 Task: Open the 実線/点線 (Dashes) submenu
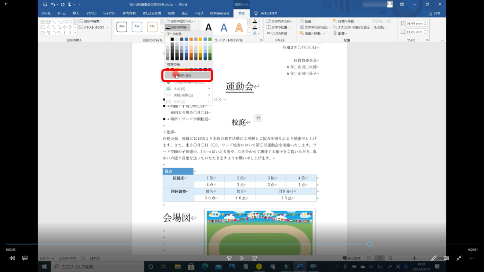coord(182,95)
